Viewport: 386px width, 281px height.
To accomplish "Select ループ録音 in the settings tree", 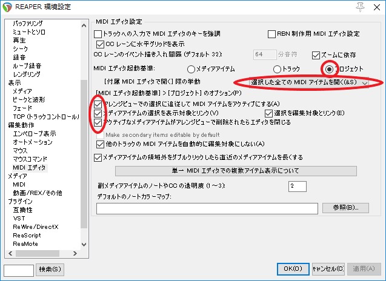I will [x=27, y=65].
